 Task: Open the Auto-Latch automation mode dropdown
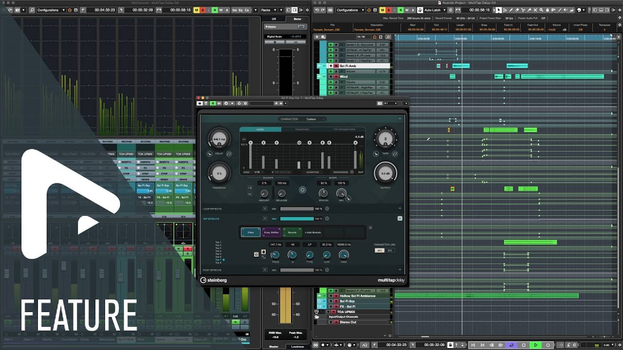[435, 10]
